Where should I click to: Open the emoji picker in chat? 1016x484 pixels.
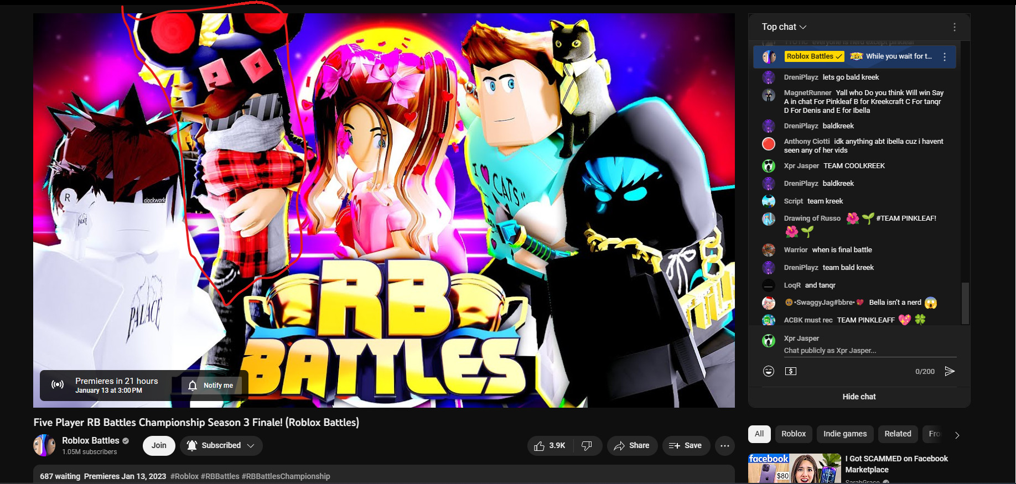769,371
